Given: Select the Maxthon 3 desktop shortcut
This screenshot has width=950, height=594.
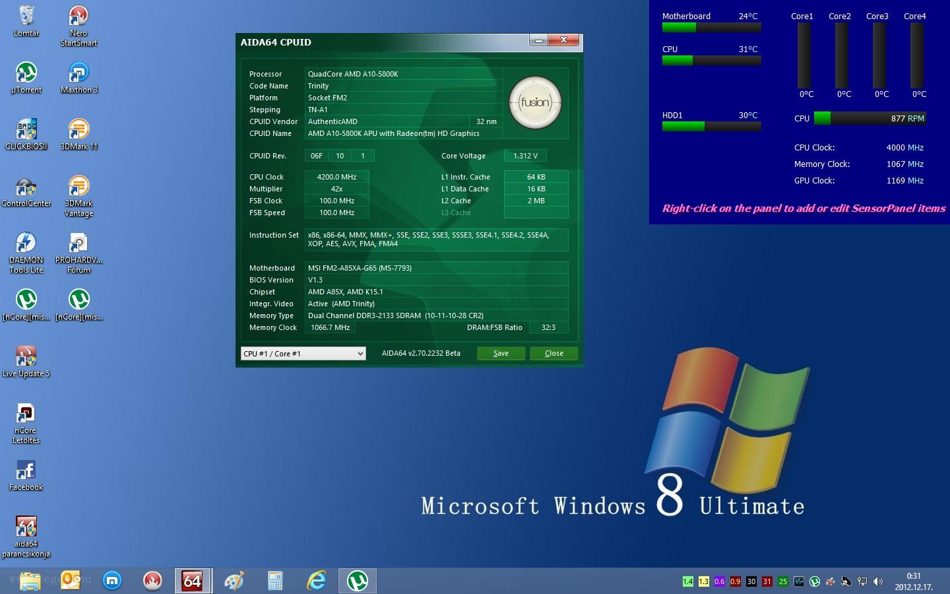Looking at the screenshot, I should point(79,78).
